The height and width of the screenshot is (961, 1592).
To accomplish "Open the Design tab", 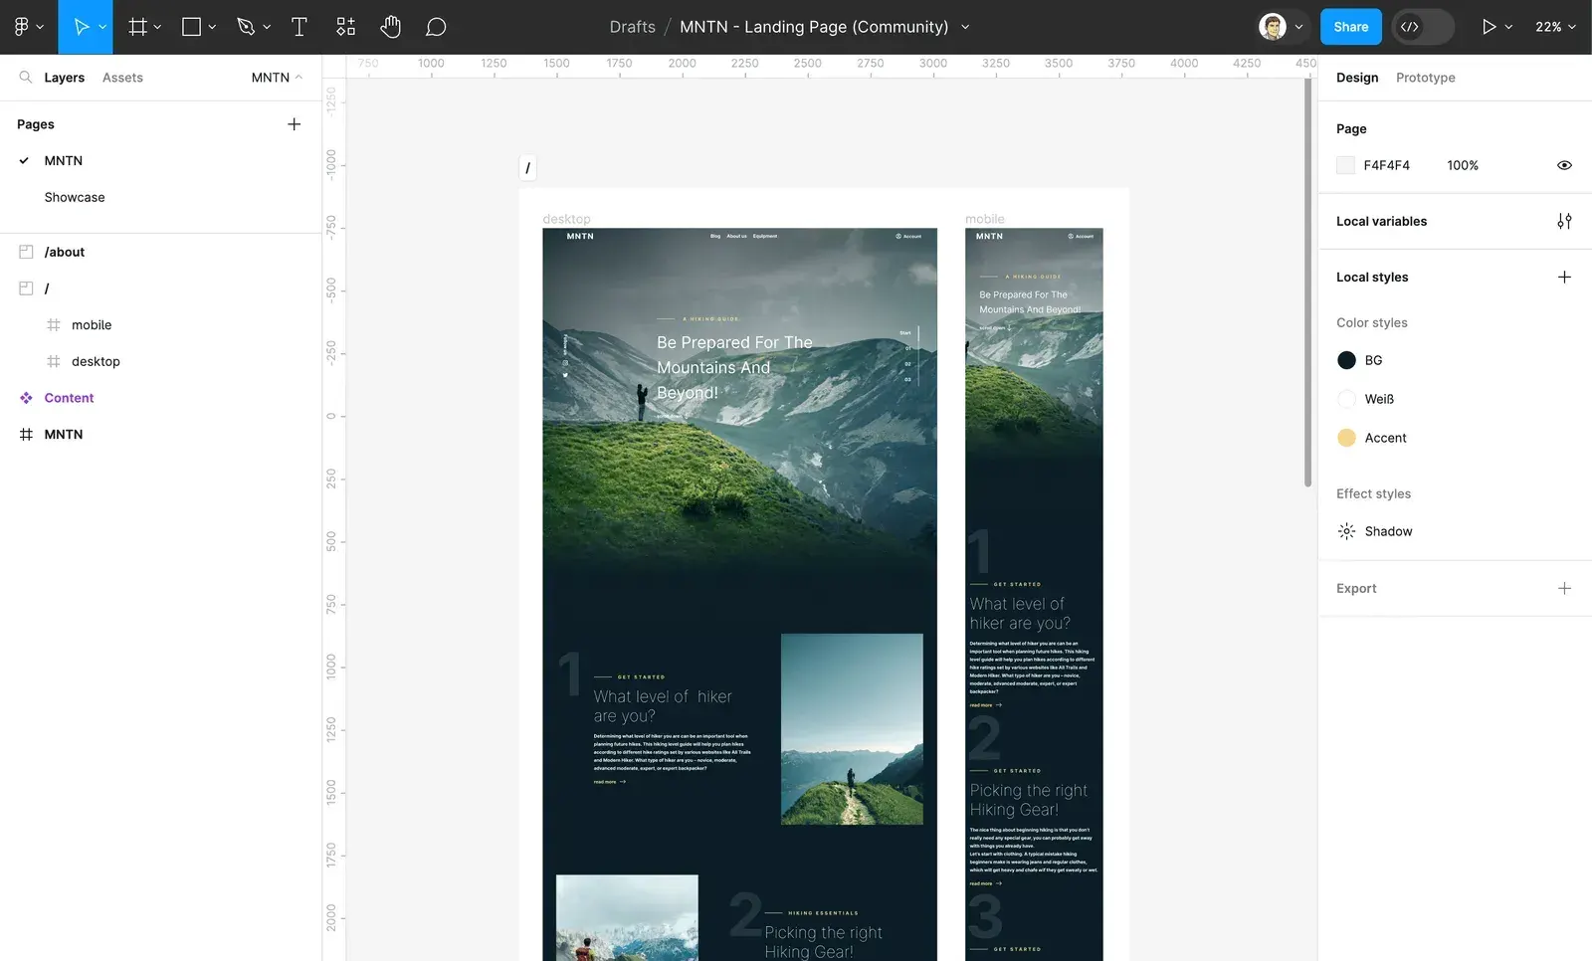I will 1357,78.
